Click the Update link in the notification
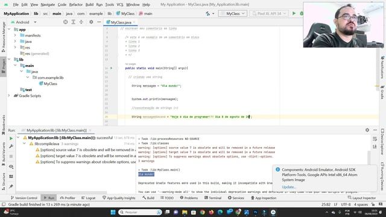386x217 pixels. 288,187
